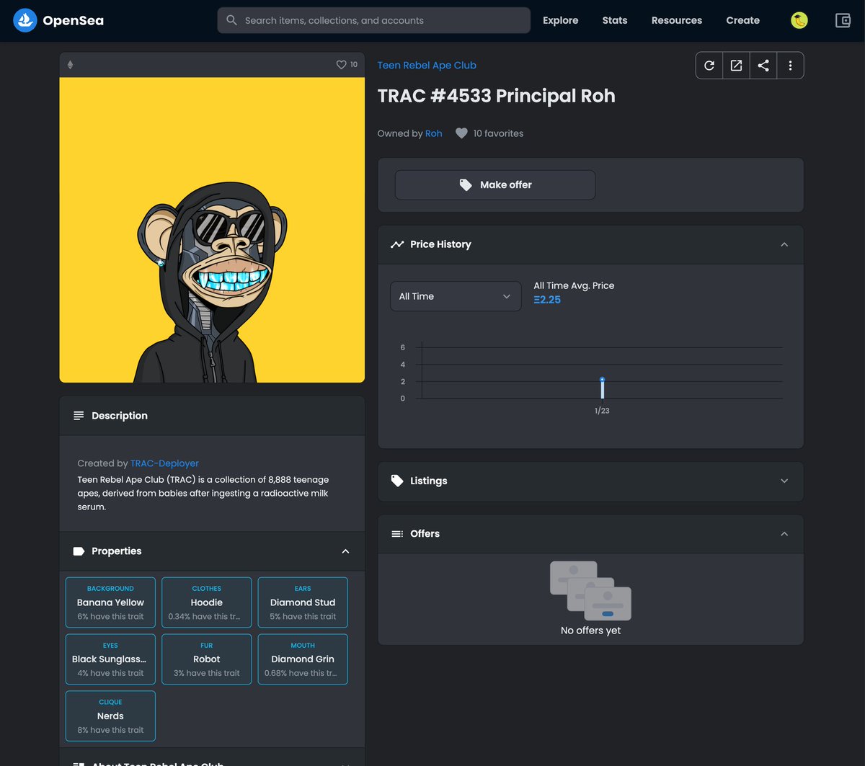Go to the Create page
Image resolution: width=865 pixels, height=766 pixels.
(x=743, y=20)
